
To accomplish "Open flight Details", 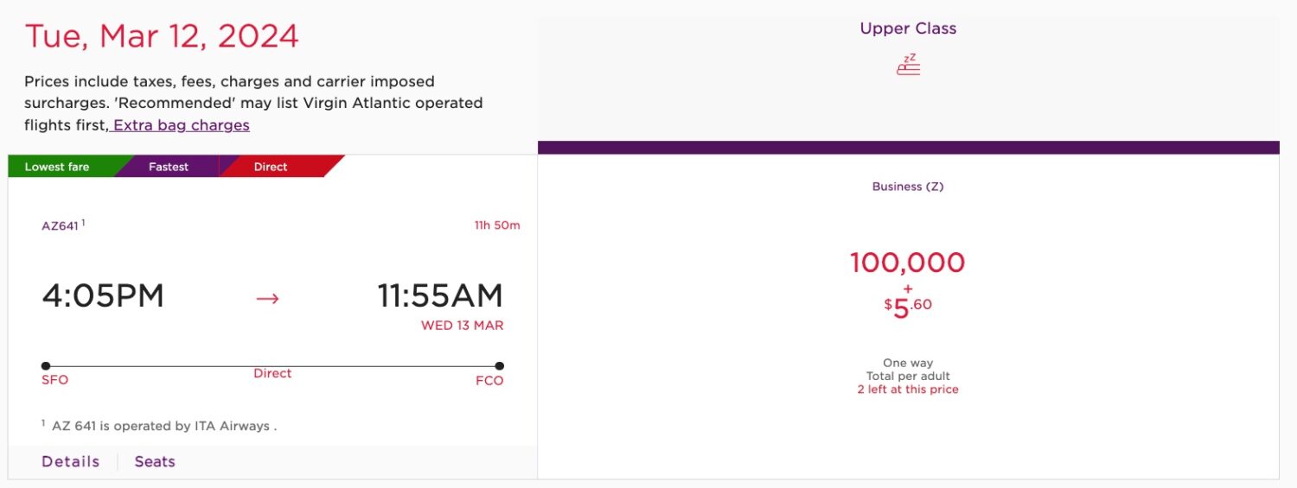I will click(71, 461).
